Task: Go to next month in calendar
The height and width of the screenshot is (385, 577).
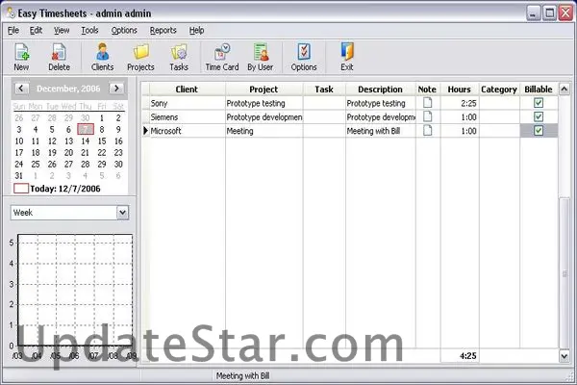Action: [116, 89]
